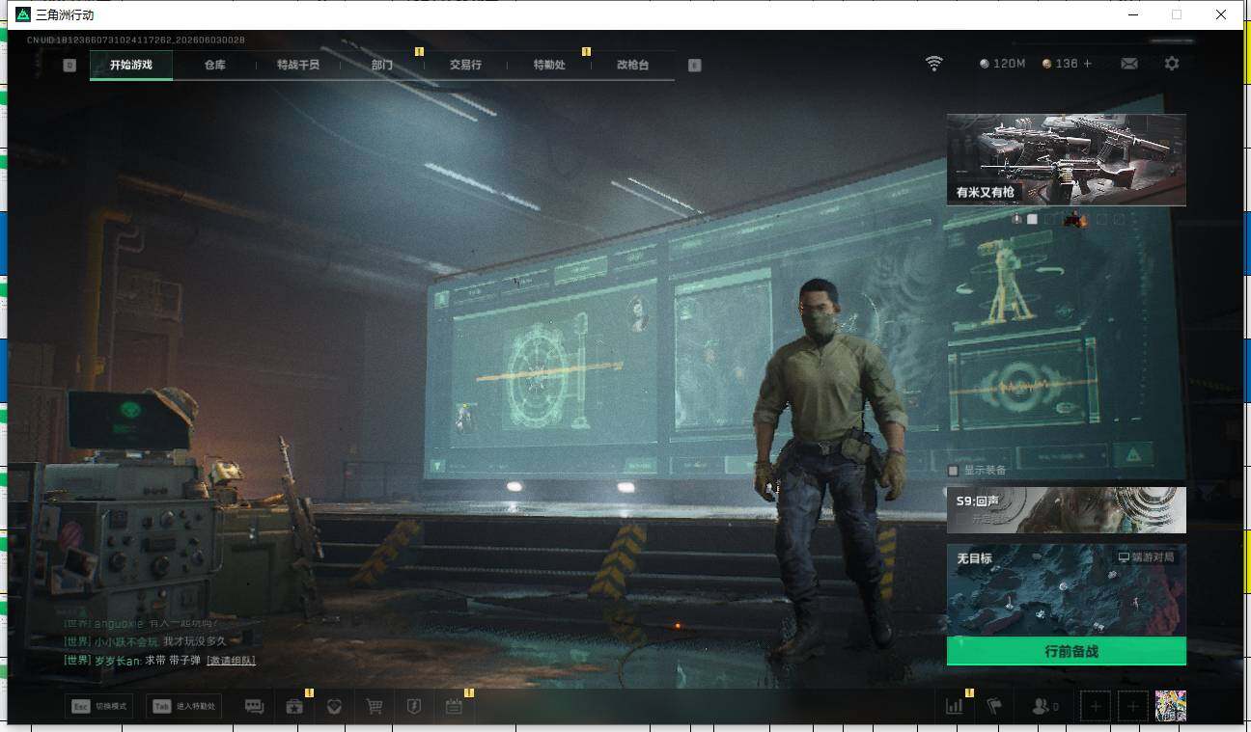Click the flag icon in bottom bar

994,707
